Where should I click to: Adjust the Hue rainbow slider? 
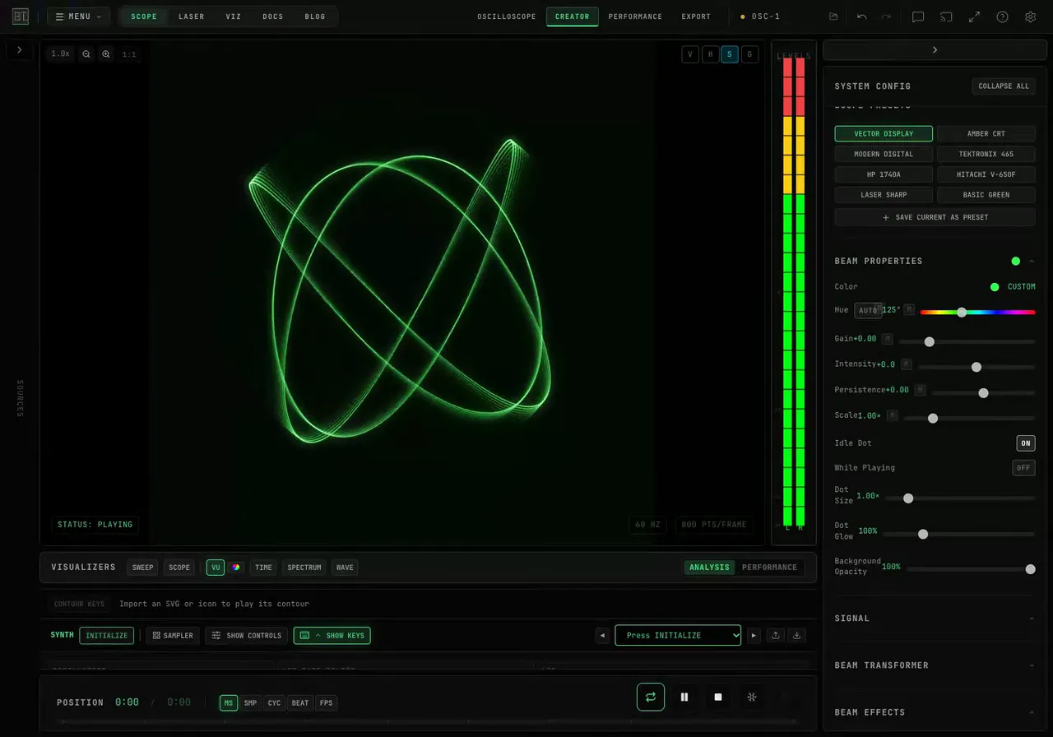pyautogui.click(x=977, y=312)
